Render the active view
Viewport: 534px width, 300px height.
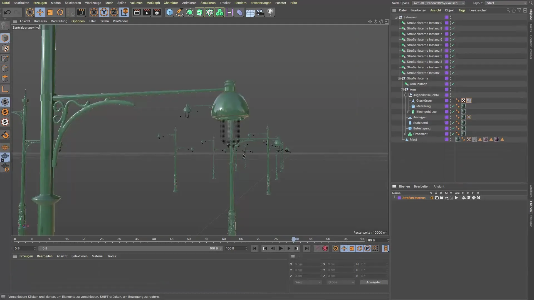click(x=137, y=12)
